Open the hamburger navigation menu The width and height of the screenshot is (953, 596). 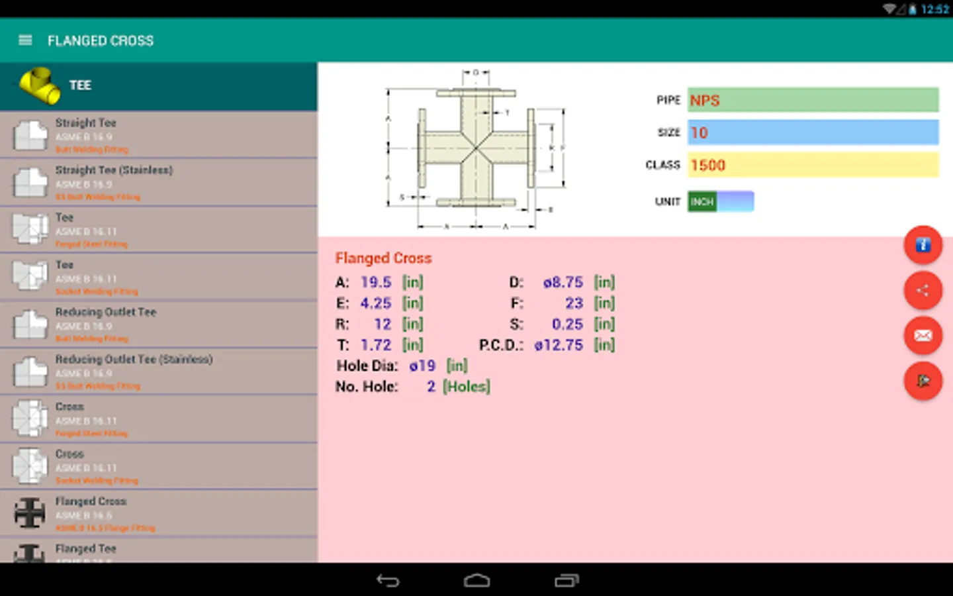point(25,40)
